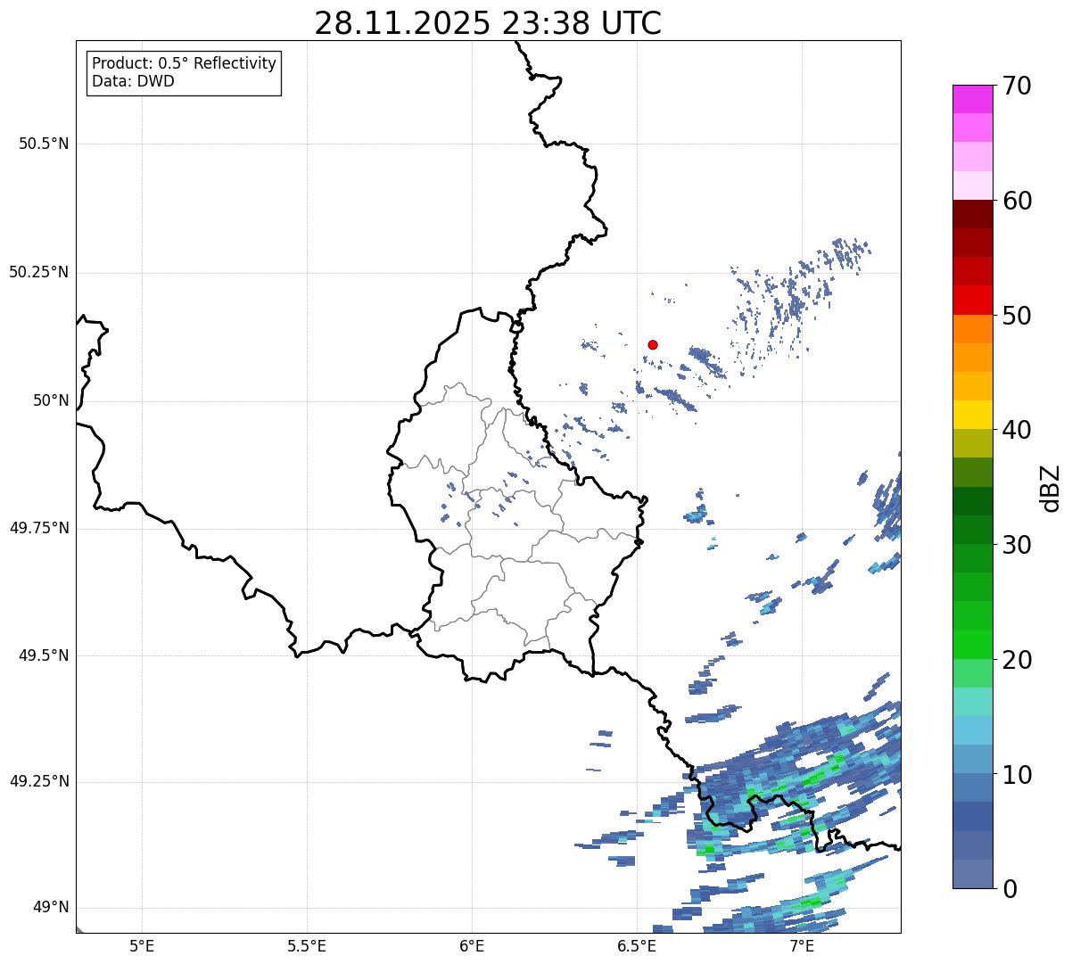This screenshot has width=1072, height=964.
Task: Click the light cyan colorbar segment near 14
Action: pyautogui.click(x=973, y=730)
